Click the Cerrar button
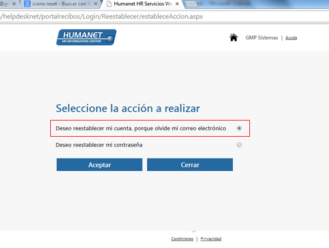Screen dimensions: 329x248 (x=190, y=165)
